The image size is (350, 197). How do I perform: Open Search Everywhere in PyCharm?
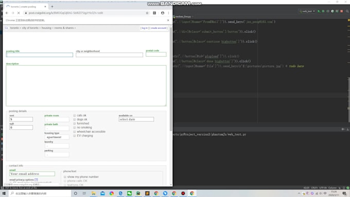(347, 11)
